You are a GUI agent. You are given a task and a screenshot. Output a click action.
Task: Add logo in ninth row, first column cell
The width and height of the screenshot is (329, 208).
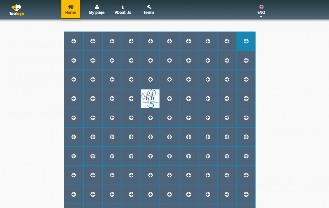74,194
